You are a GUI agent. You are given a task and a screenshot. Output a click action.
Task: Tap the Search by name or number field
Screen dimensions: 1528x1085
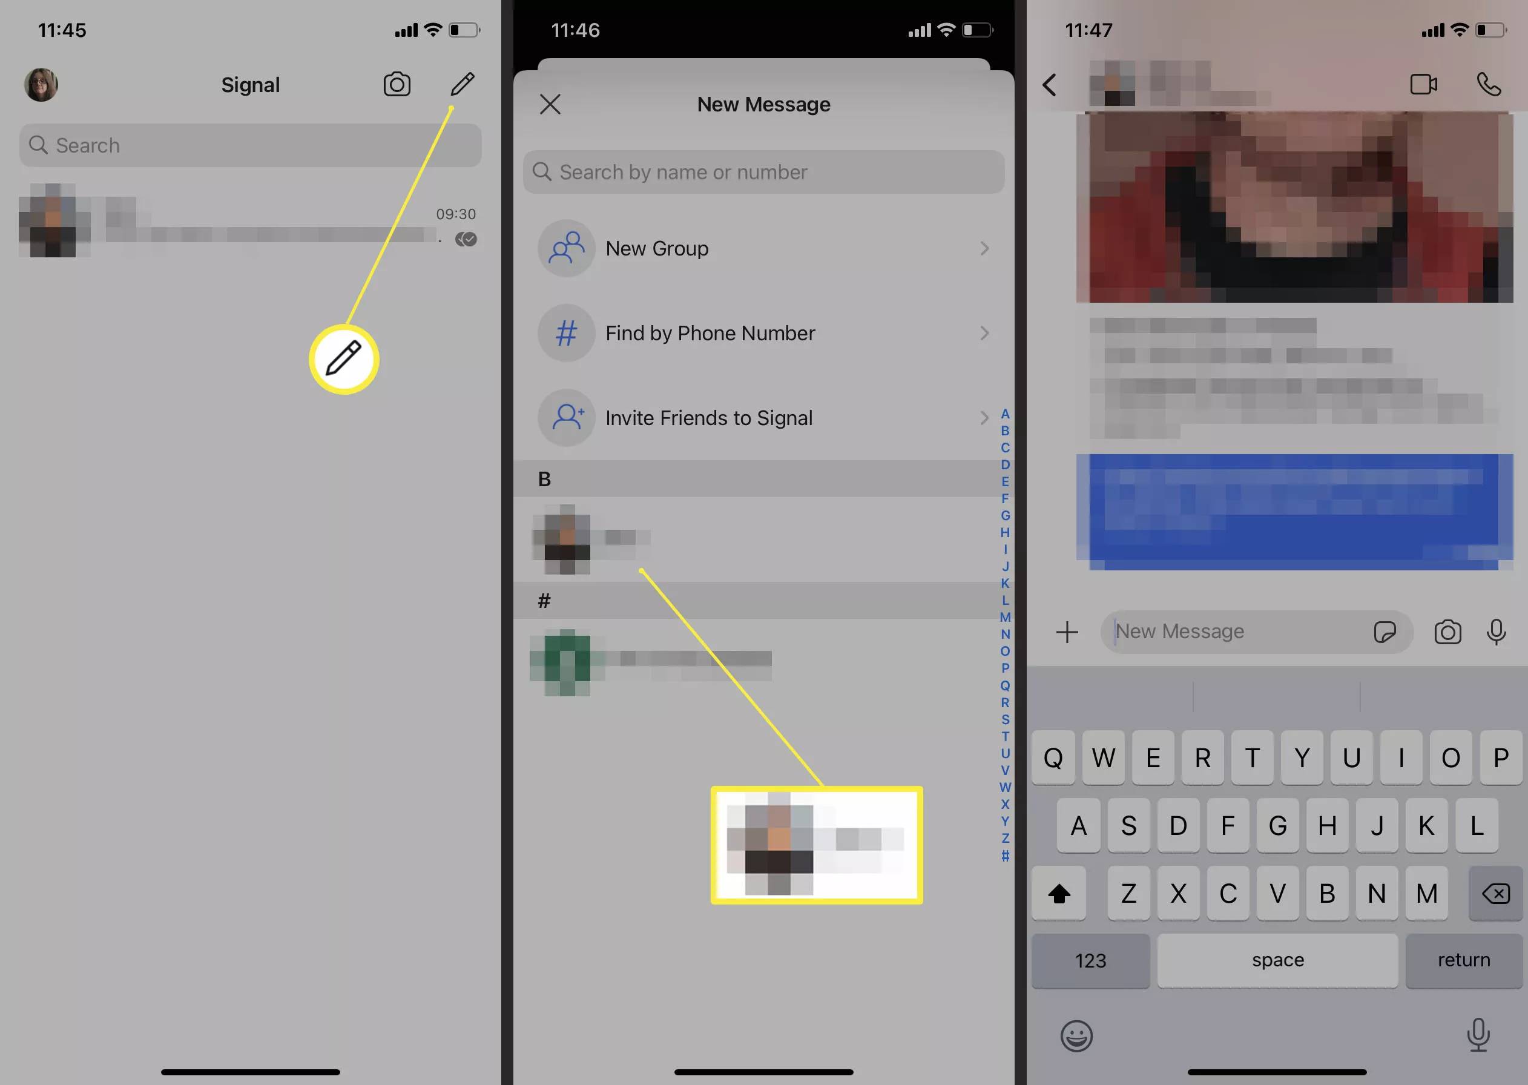764,173
